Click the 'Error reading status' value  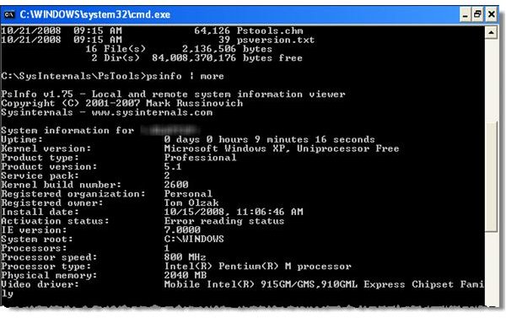click(224, 221)
